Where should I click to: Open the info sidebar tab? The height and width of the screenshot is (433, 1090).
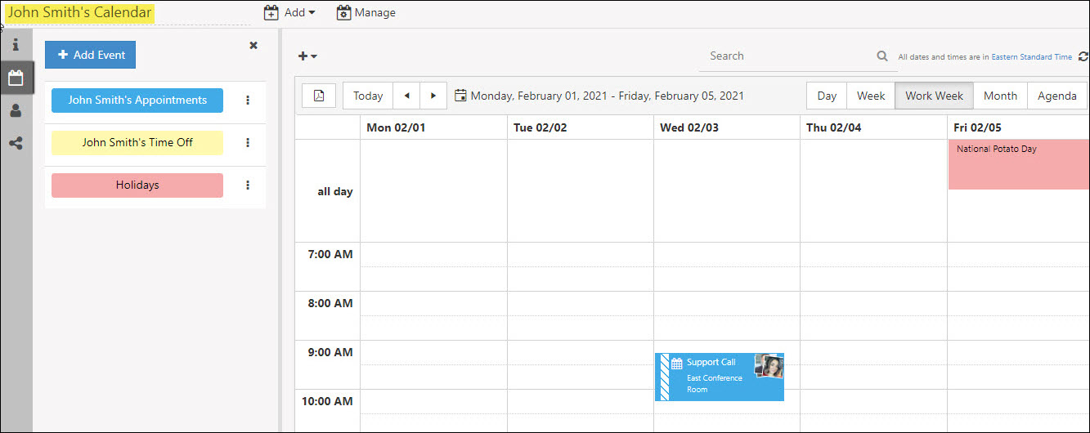tap(16, 44)
